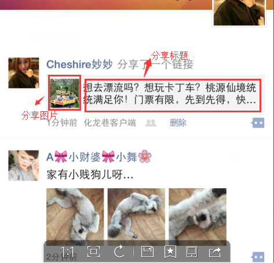Image resolution: width=274 pixels, height=263 pixels.
Task: Click the fit-to-window icon in the toolbar
Action: 94,252
